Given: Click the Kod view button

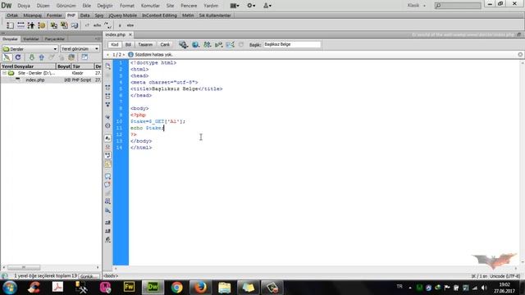Looking at the screenshot, I should point(115,44).
